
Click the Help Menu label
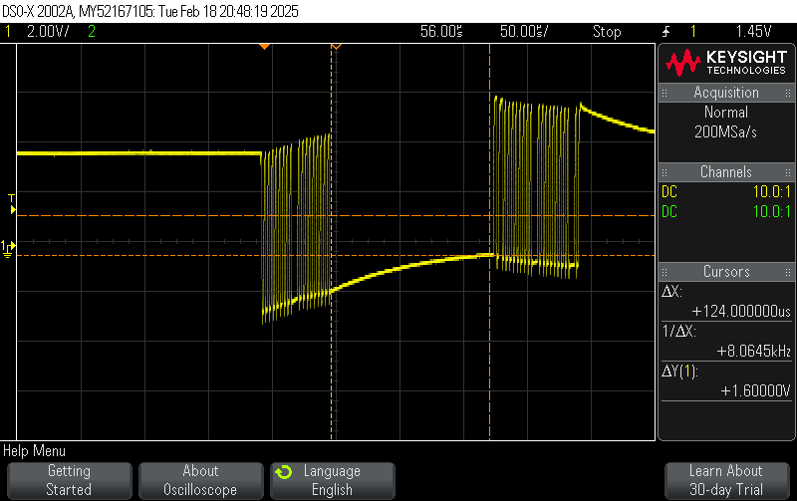point(34,451)
